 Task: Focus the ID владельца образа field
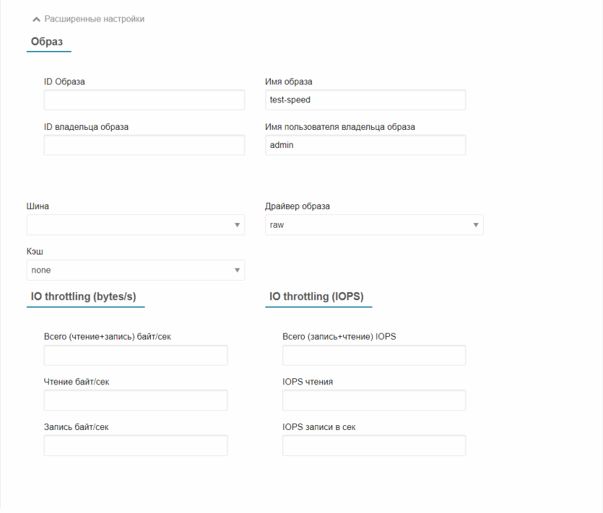click(x=144, y=145)
